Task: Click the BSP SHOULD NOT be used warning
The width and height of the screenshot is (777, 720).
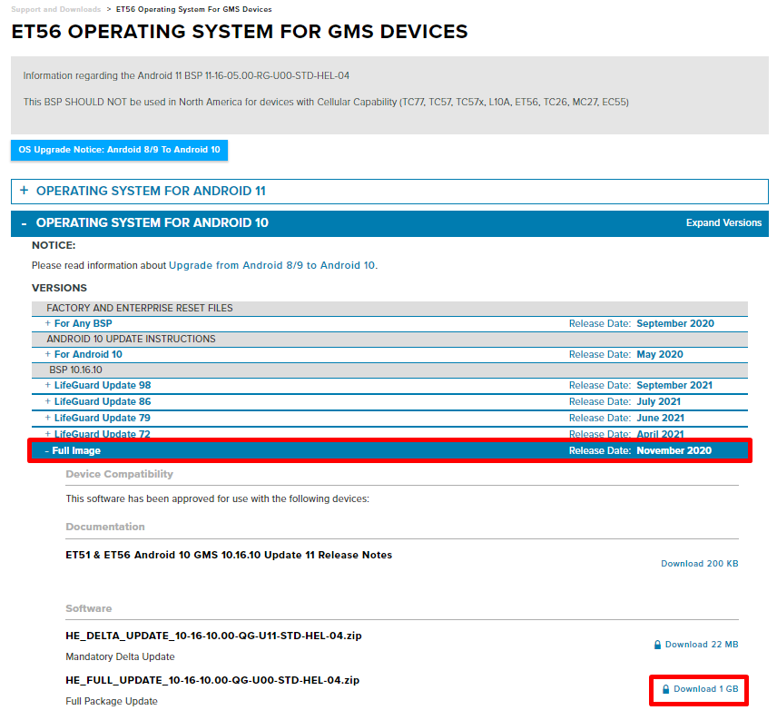Action: click(x=326, y=102)
